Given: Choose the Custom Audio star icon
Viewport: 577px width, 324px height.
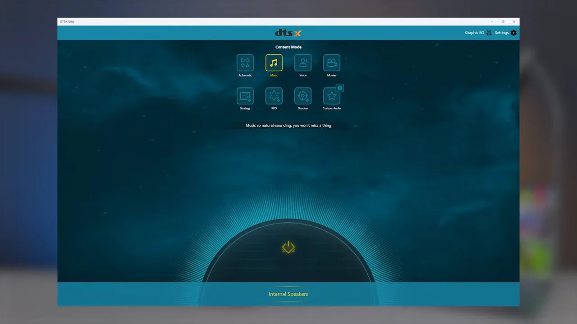Looking at the screenshot, I should pos(332,96).
